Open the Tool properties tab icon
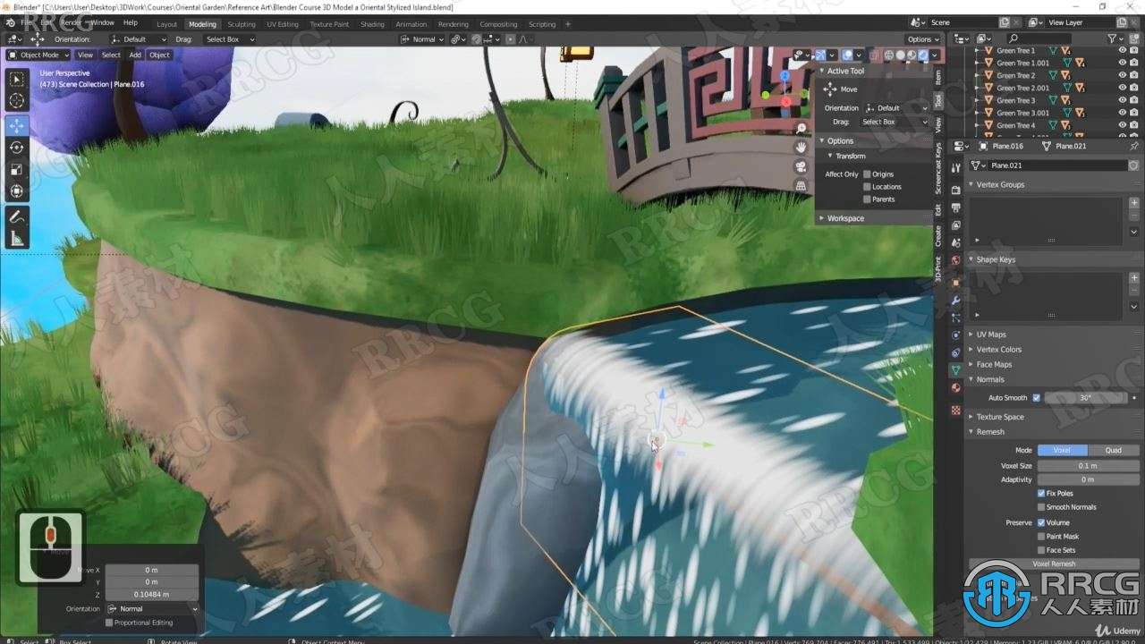 tap(956, 167)
